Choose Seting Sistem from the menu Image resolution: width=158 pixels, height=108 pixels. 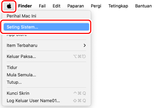click(22, 27)
